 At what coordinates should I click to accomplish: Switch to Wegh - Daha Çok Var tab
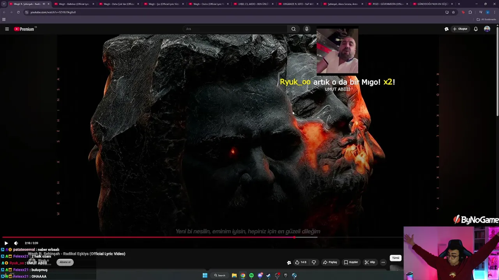119,4
